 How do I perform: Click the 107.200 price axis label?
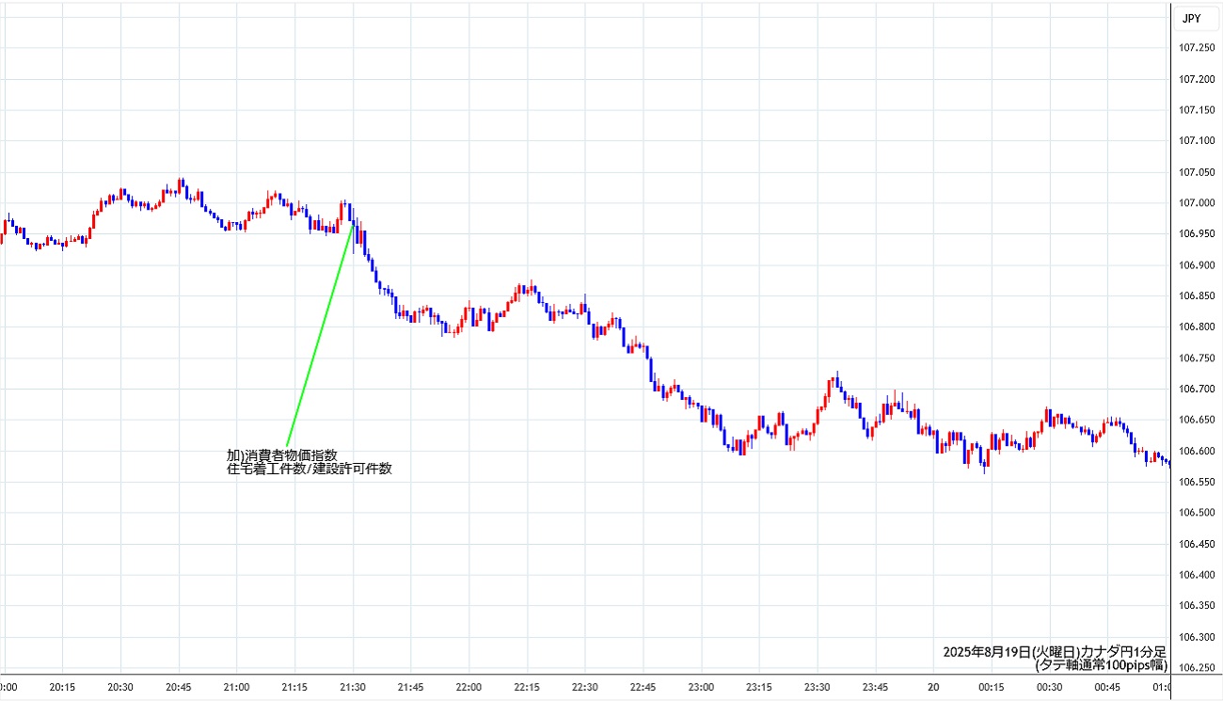[x=1196, y=79]
